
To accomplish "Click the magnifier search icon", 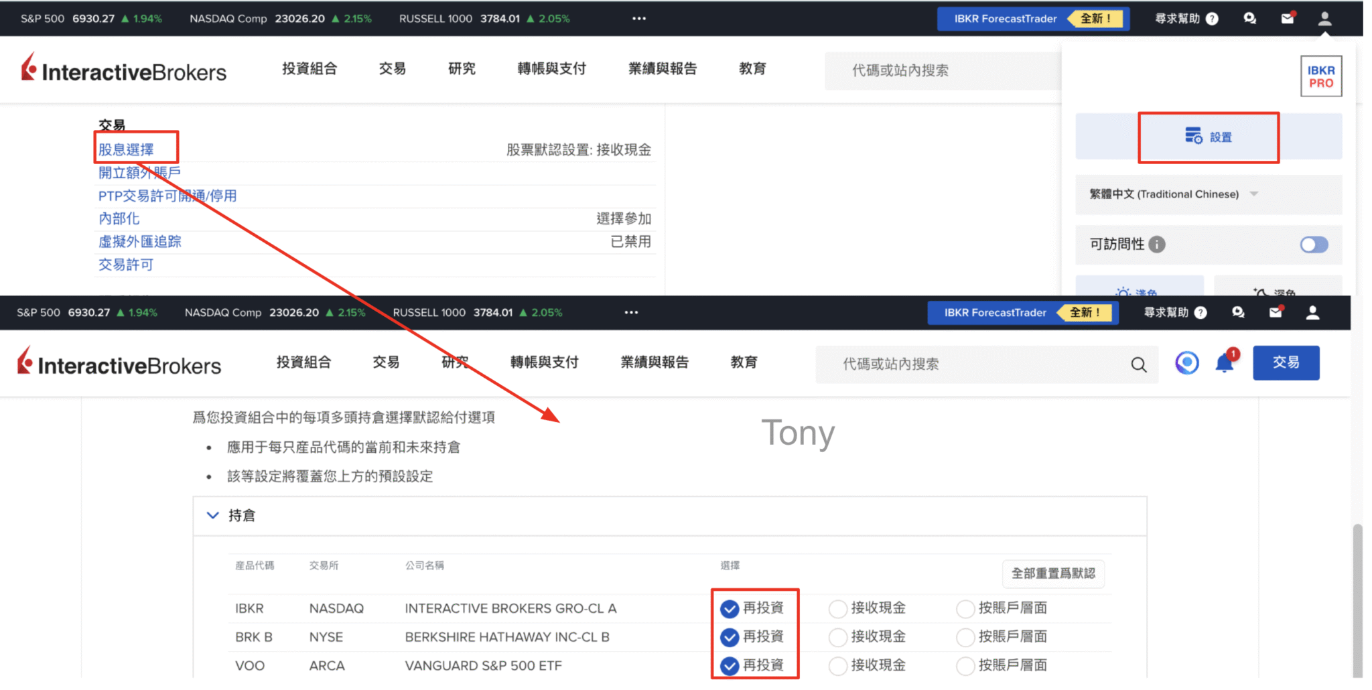I will [1138, 364].
